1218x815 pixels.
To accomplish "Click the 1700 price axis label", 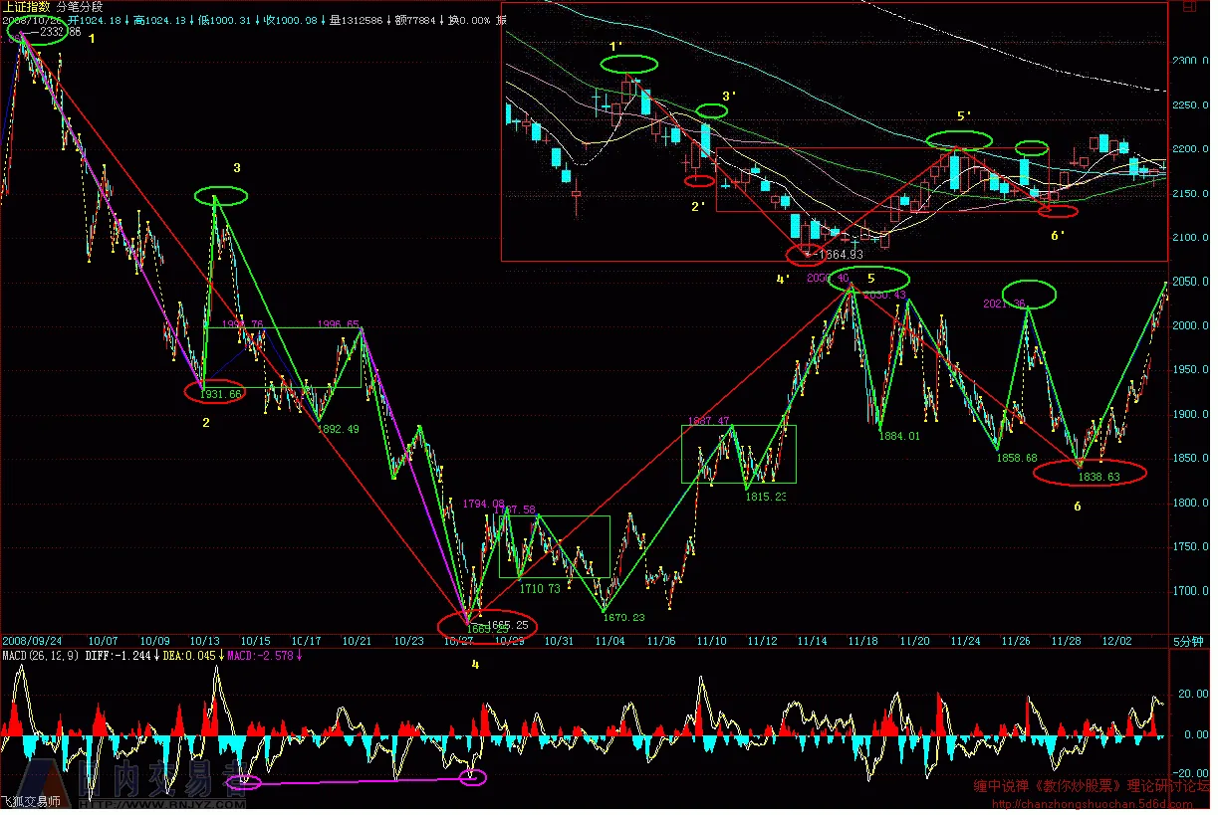I will tap(1188, 591).
